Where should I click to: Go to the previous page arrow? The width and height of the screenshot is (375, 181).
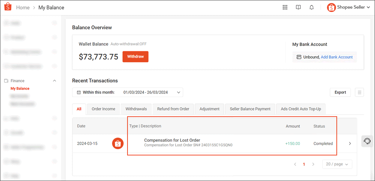point(295,164)
